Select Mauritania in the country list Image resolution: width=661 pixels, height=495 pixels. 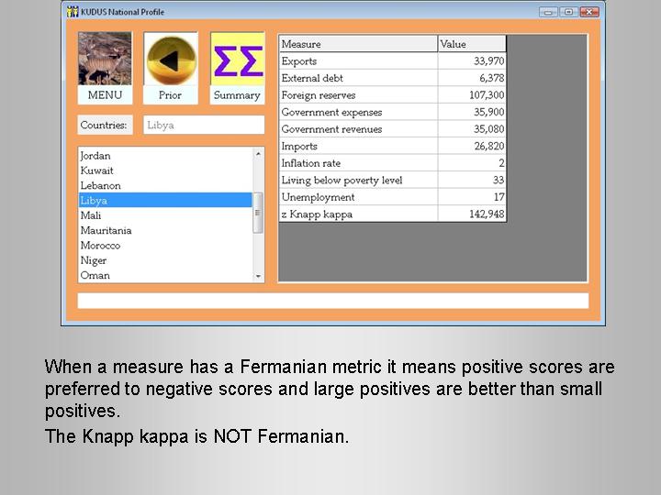coord(106,230)
